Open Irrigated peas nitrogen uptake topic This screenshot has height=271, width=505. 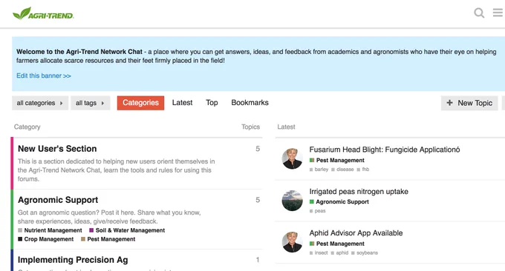point(359,192)
